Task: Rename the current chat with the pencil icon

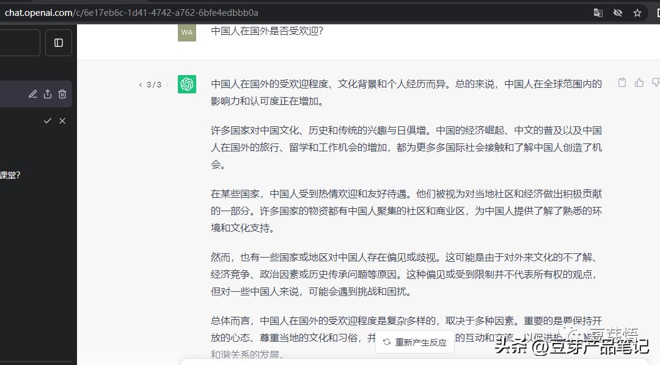Action: tap(33, 94)
